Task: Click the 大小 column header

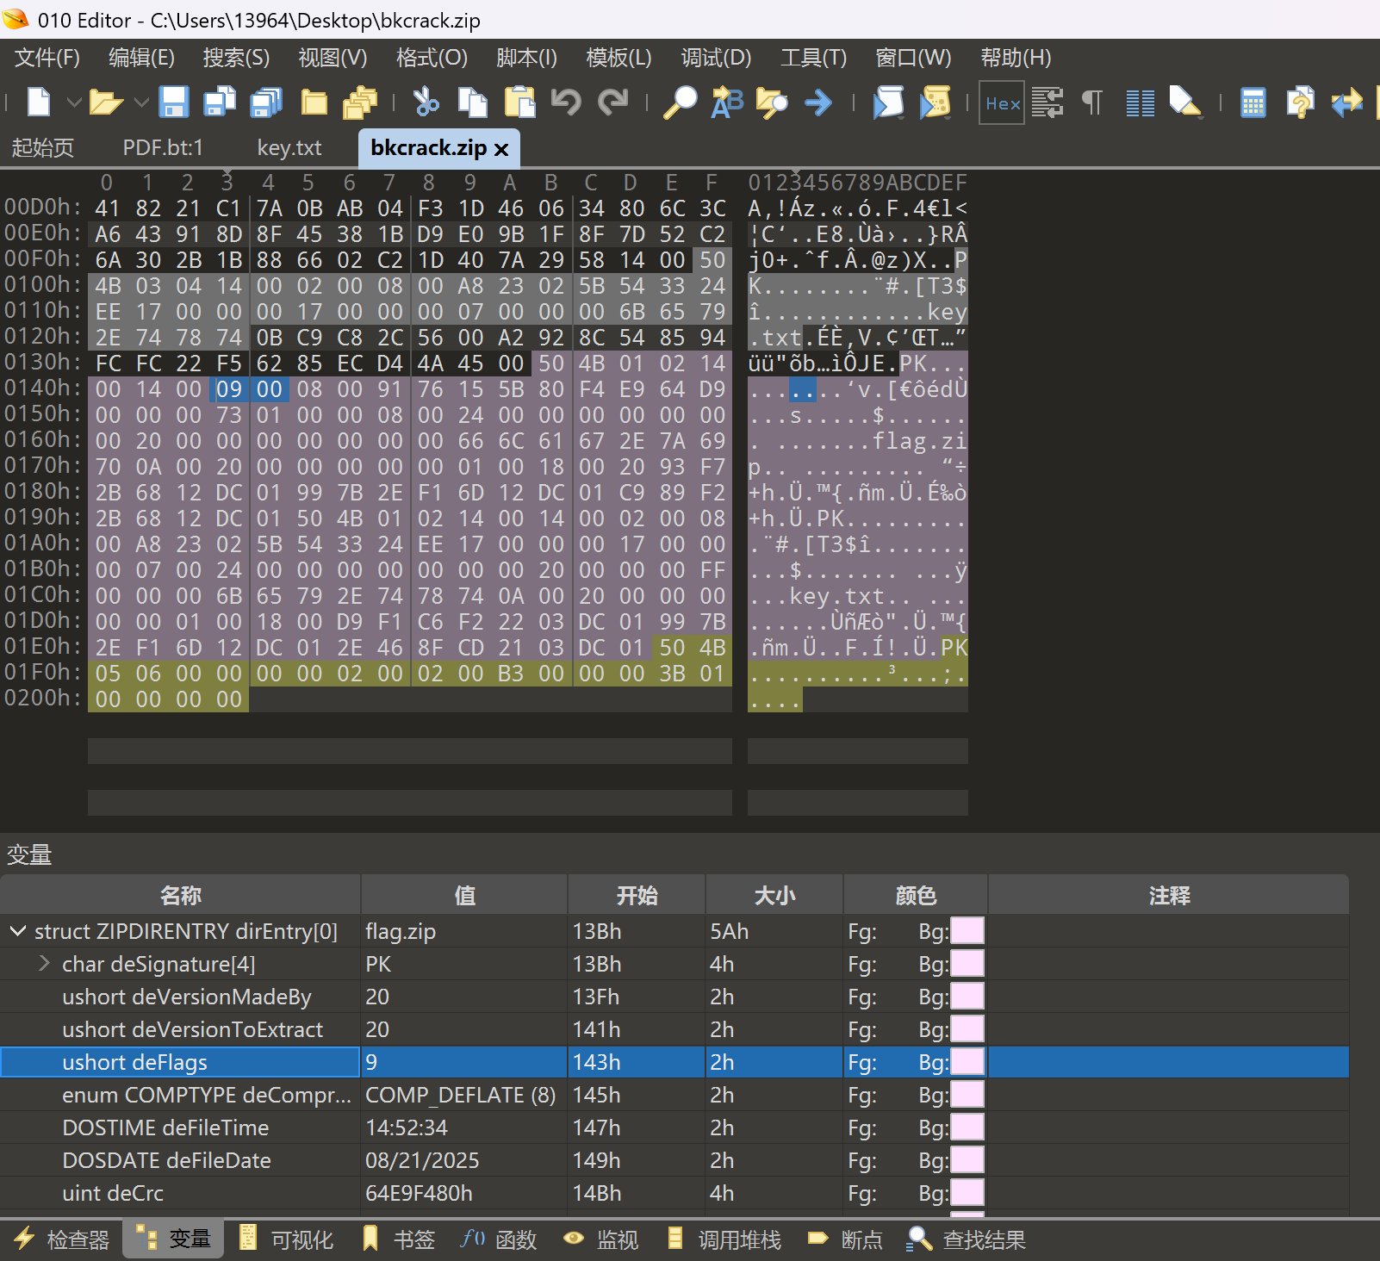Action: tap(774, 896)
